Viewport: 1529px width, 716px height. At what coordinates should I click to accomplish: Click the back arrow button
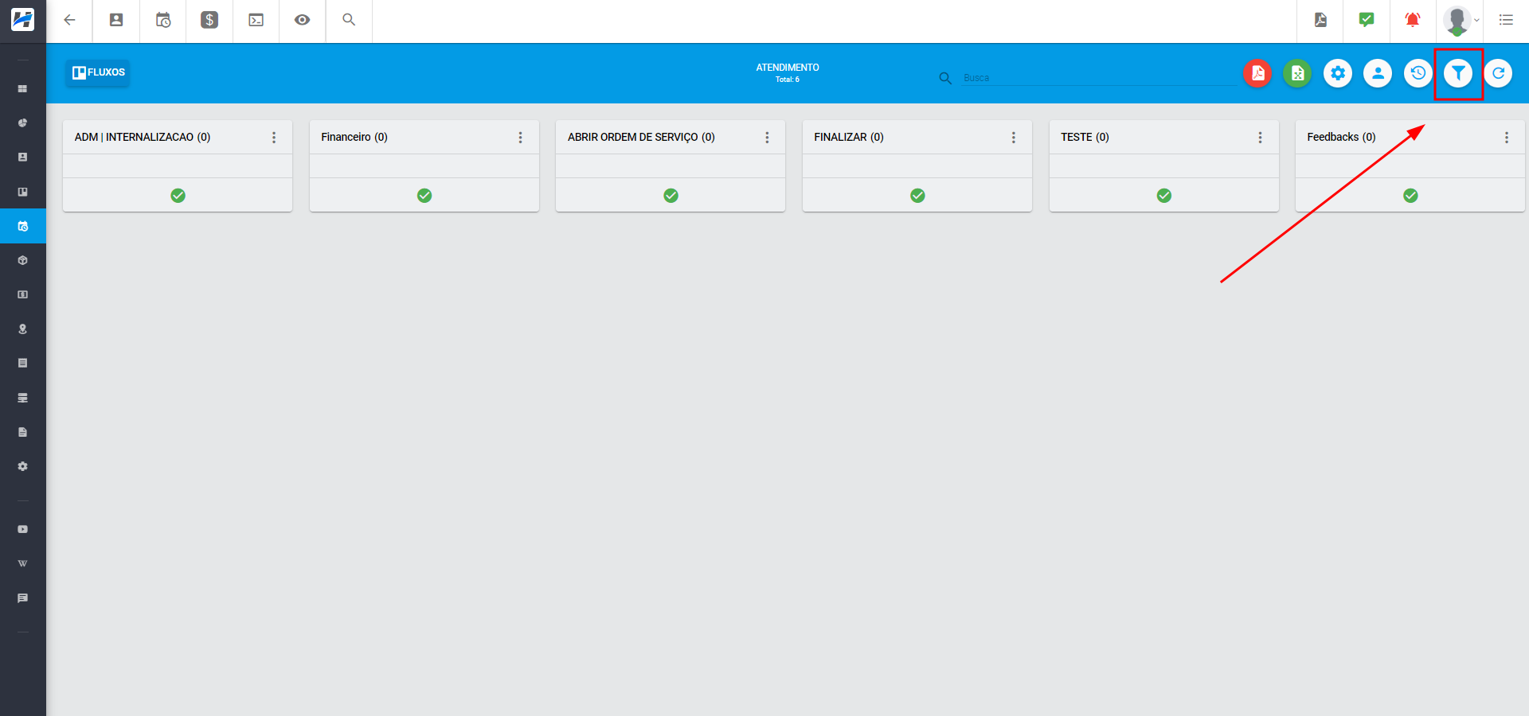pos(70,20)
